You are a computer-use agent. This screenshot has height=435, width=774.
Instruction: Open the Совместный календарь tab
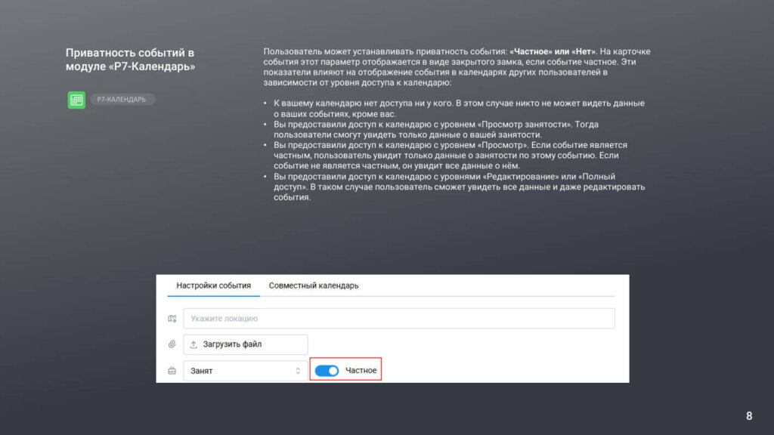314,285
